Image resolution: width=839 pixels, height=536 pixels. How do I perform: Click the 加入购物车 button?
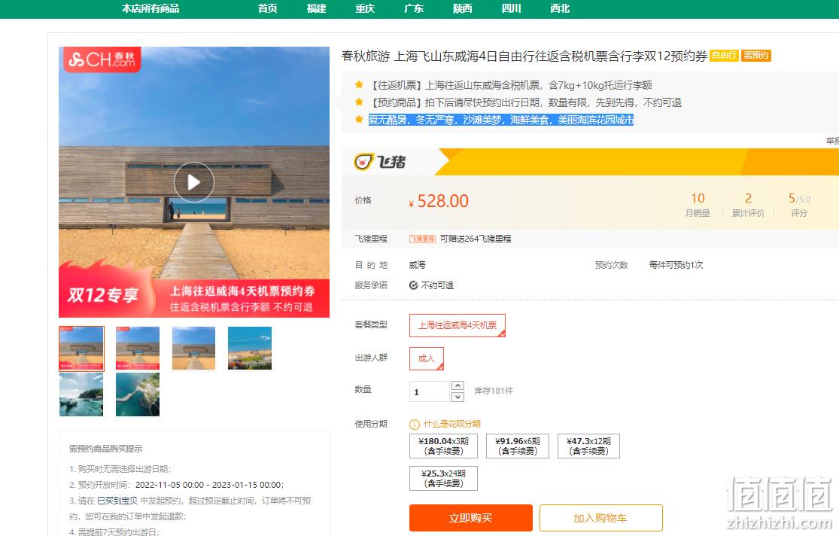(x=601, y=518)
